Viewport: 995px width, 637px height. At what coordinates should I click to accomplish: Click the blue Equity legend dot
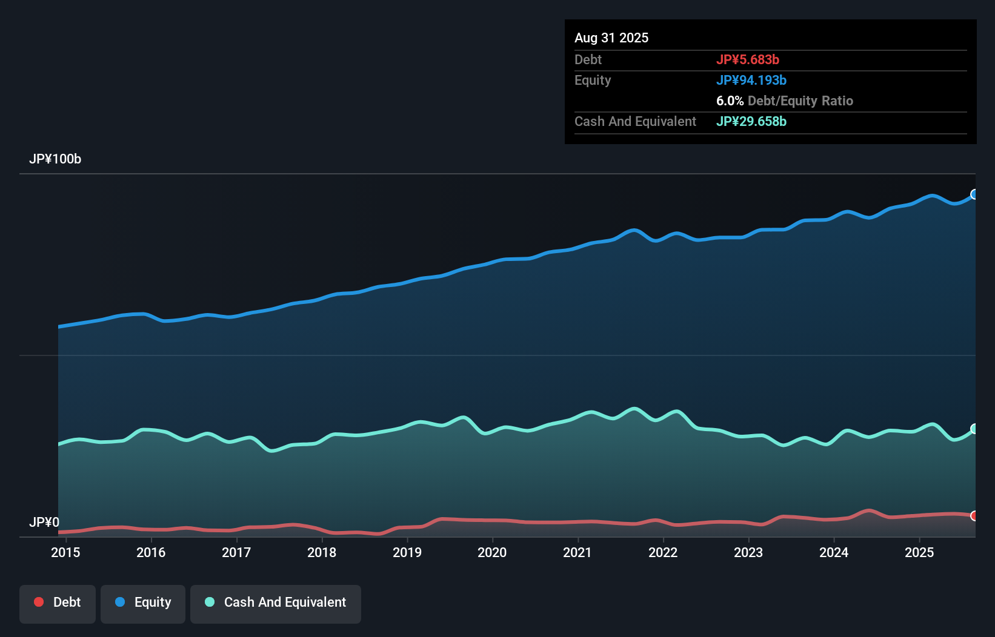click(x=121, y=602)
